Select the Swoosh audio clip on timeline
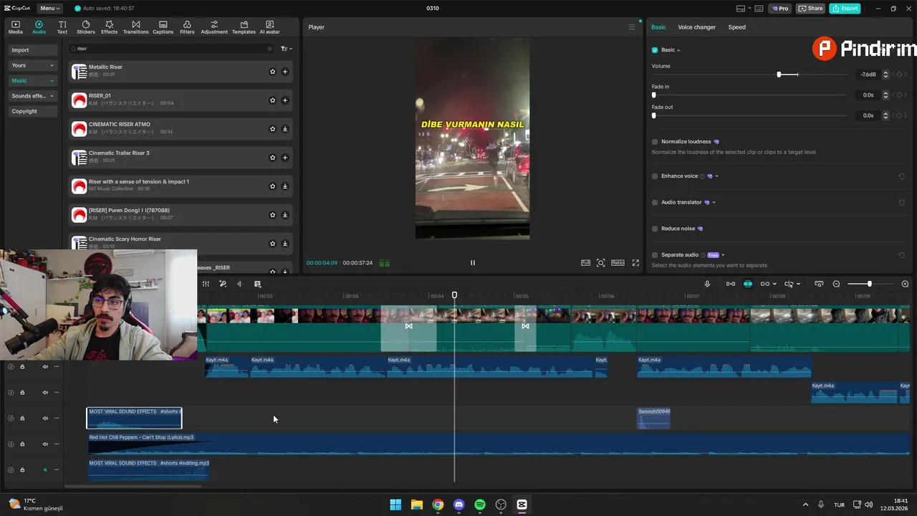 click(x=654, y=419)
